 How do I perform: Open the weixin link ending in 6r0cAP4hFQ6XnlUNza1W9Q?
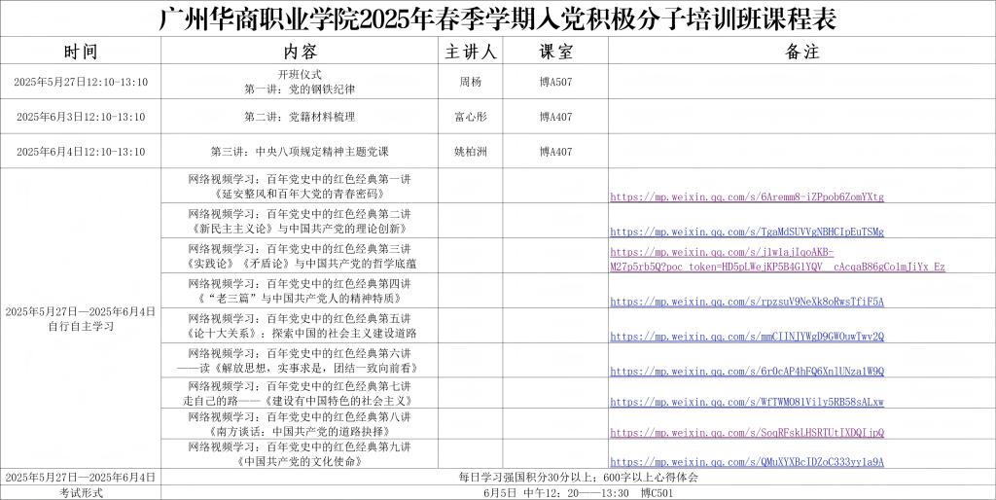pos(746,372)
